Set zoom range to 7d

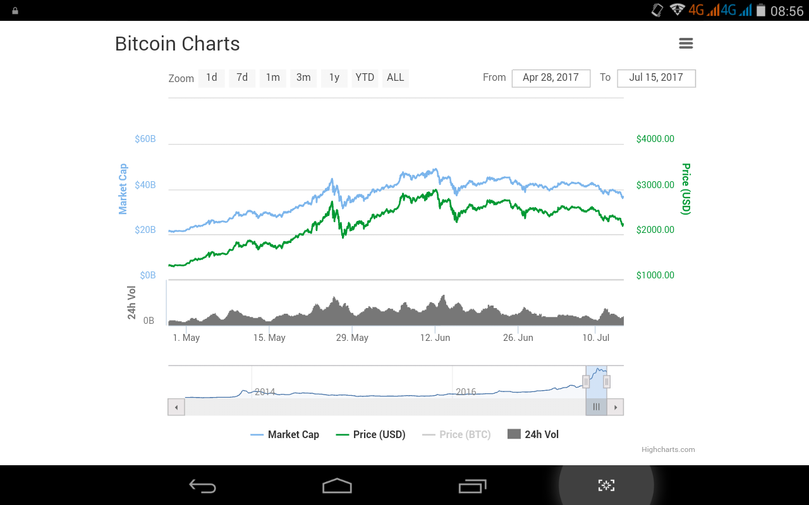tap(242, 78)
